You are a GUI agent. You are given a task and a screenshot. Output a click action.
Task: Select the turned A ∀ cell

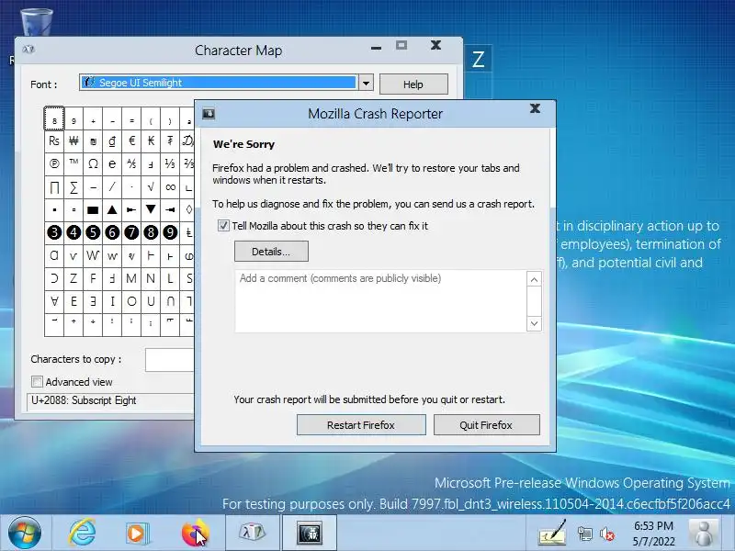tap(54, 301)
